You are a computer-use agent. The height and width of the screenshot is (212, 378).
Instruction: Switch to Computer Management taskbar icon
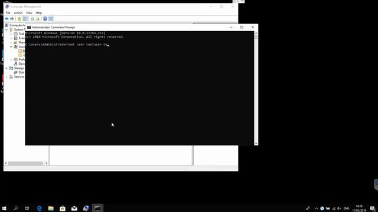(x=86, y=208)
